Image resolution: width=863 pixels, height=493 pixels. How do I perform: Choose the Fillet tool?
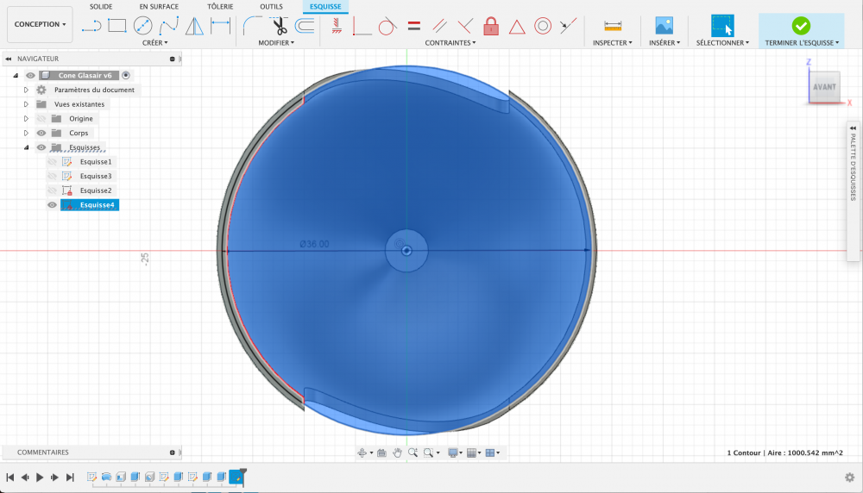click(253, 26)
